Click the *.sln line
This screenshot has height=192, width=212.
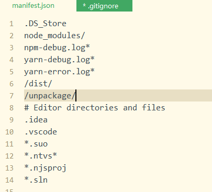(36, 180)
